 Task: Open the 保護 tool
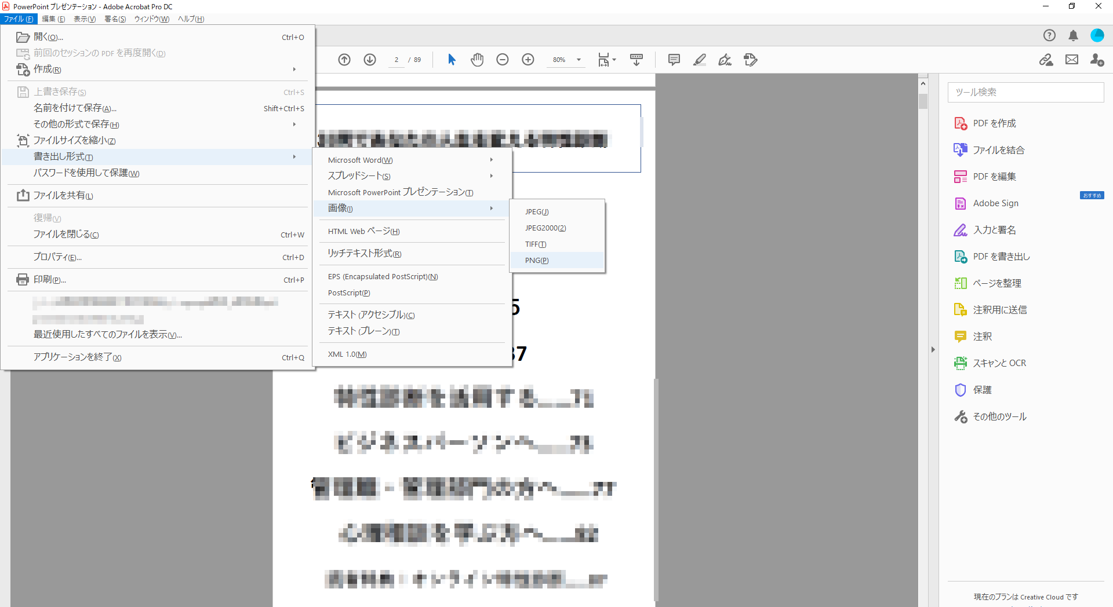coord(973,390)
